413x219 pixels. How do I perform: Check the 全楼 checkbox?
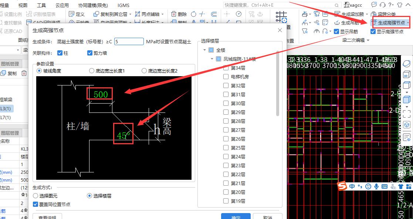[211, 50]
